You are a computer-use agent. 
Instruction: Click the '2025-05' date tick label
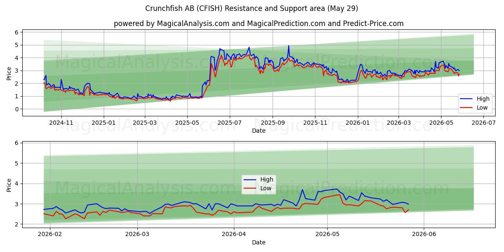pyautogui.click(x=187, y=123)
